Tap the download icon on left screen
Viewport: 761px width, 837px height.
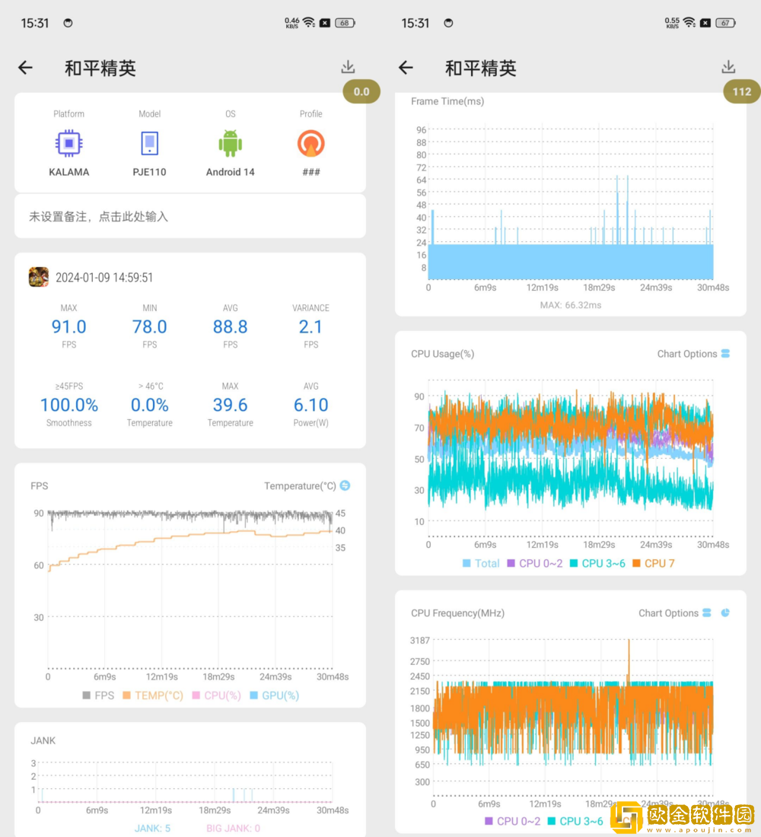tap(349, 67)
